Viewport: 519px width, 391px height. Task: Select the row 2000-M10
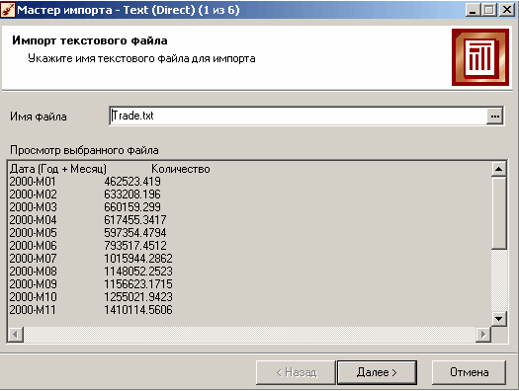tap(33, 297)
